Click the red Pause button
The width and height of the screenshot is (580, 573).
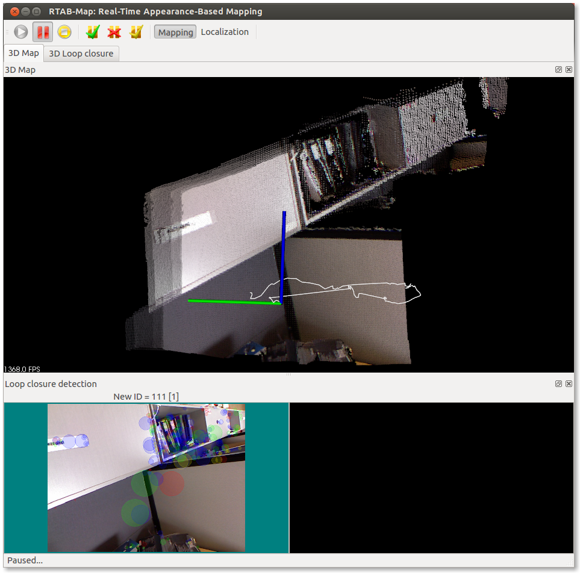coord(43,33)
